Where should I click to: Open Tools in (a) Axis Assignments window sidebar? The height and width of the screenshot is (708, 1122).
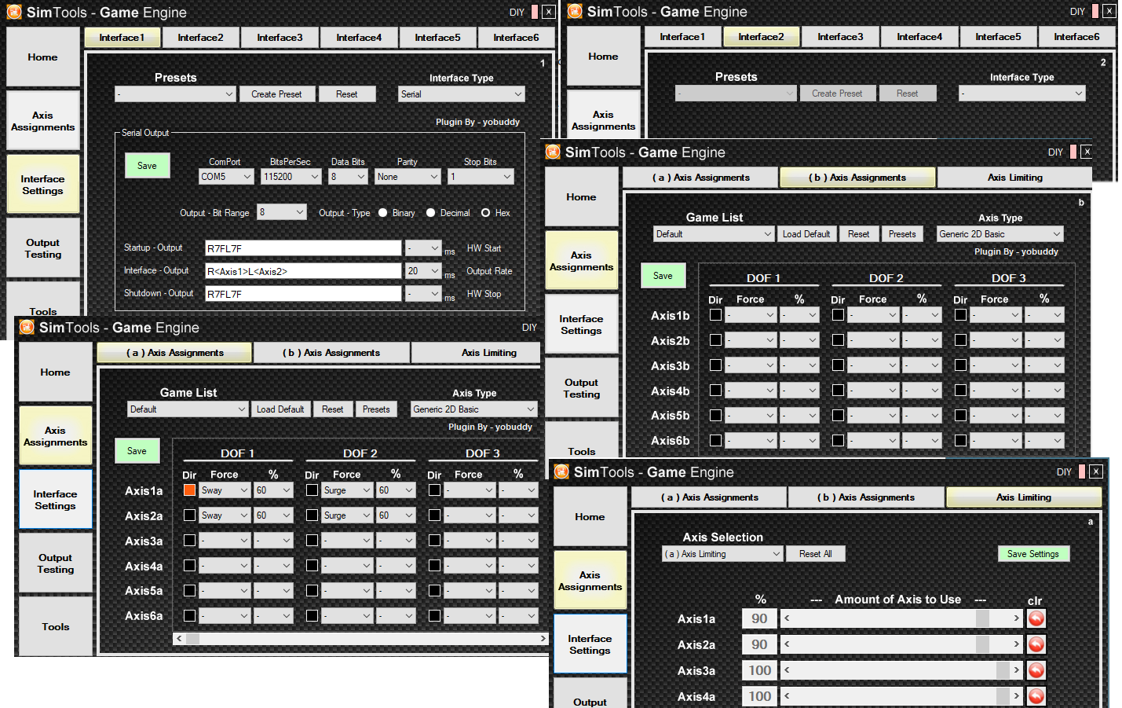(x=56, y=626)
